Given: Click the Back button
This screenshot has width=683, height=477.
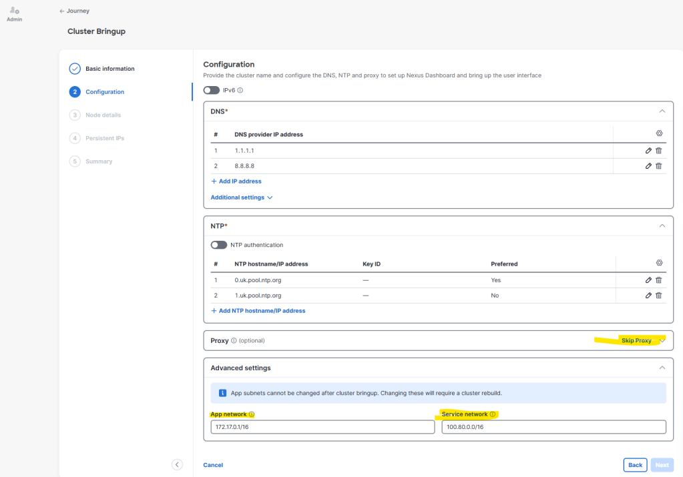Looking at the screenshot, I should [635, 465].
